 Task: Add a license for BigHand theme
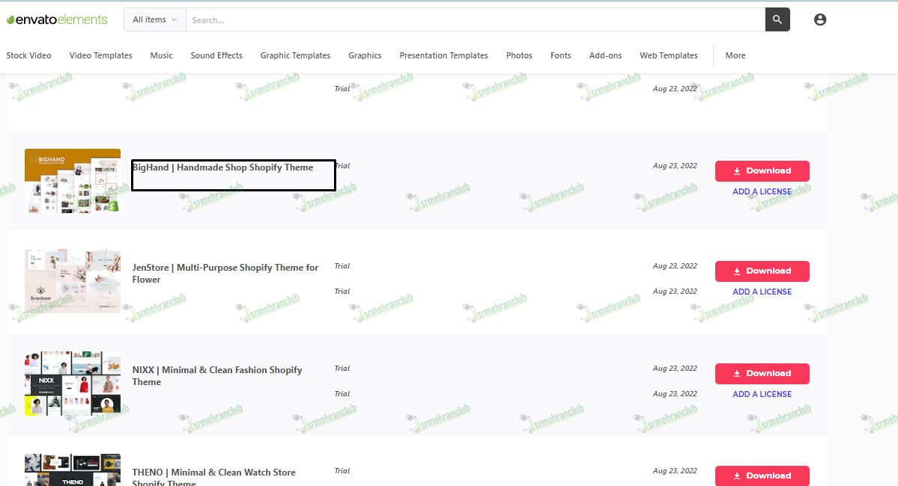point(762,191)
